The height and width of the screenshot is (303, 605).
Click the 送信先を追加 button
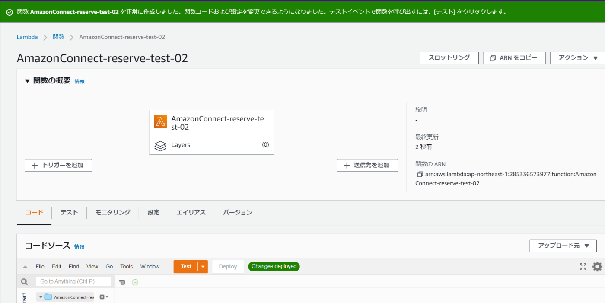point(367,165)
